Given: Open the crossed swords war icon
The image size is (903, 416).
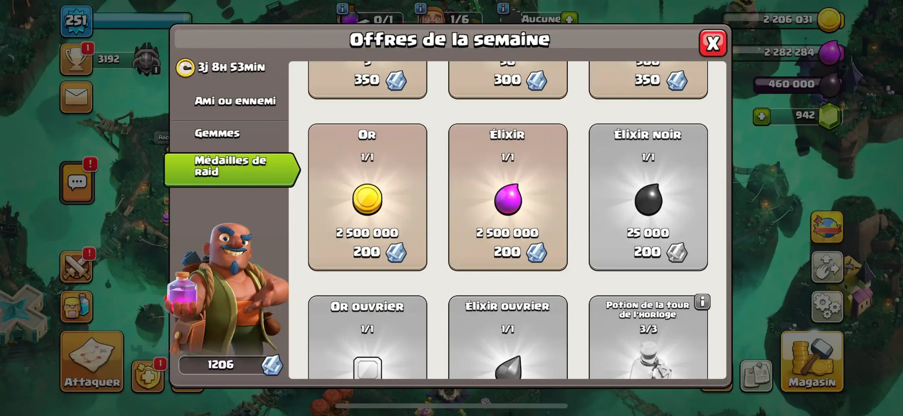Looking at the screenshot, I should click(76, 267).
